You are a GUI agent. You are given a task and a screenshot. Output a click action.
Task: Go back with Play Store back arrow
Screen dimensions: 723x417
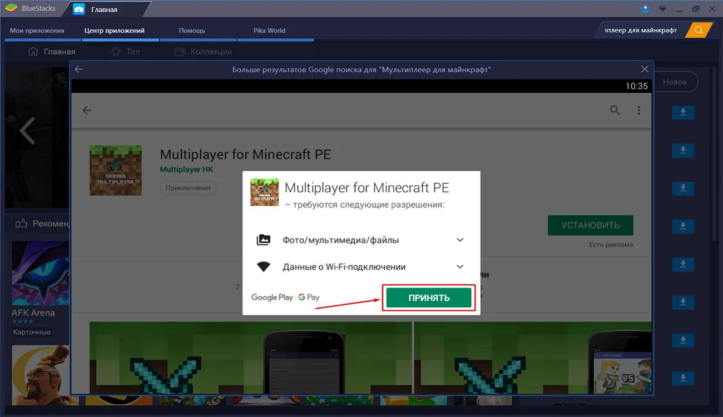point(87,110)
